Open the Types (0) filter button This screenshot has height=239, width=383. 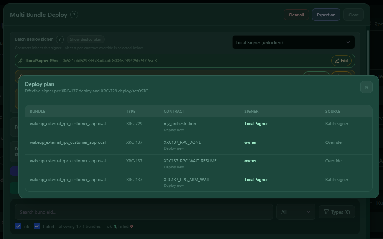pos(337,212)
